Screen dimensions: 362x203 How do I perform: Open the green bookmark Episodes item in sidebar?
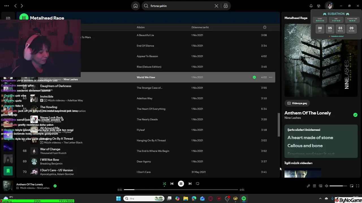tap(8, 171)
